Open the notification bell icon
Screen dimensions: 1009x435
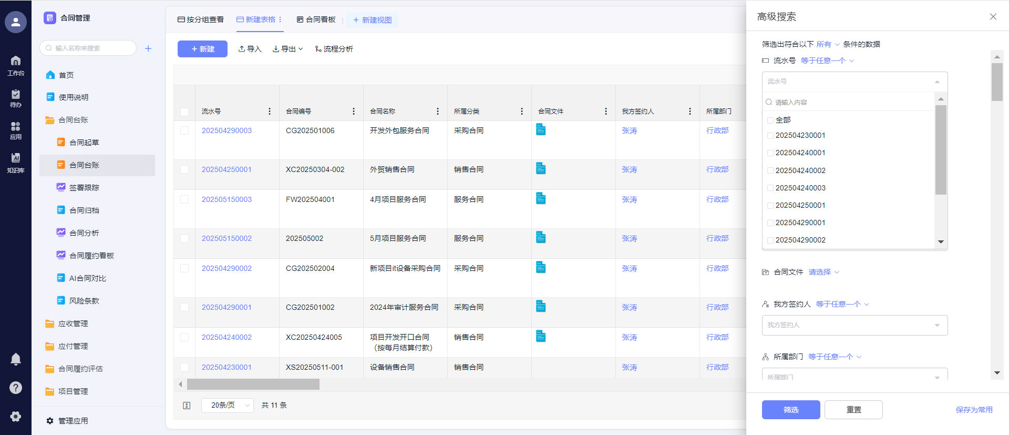coord(16,359)
